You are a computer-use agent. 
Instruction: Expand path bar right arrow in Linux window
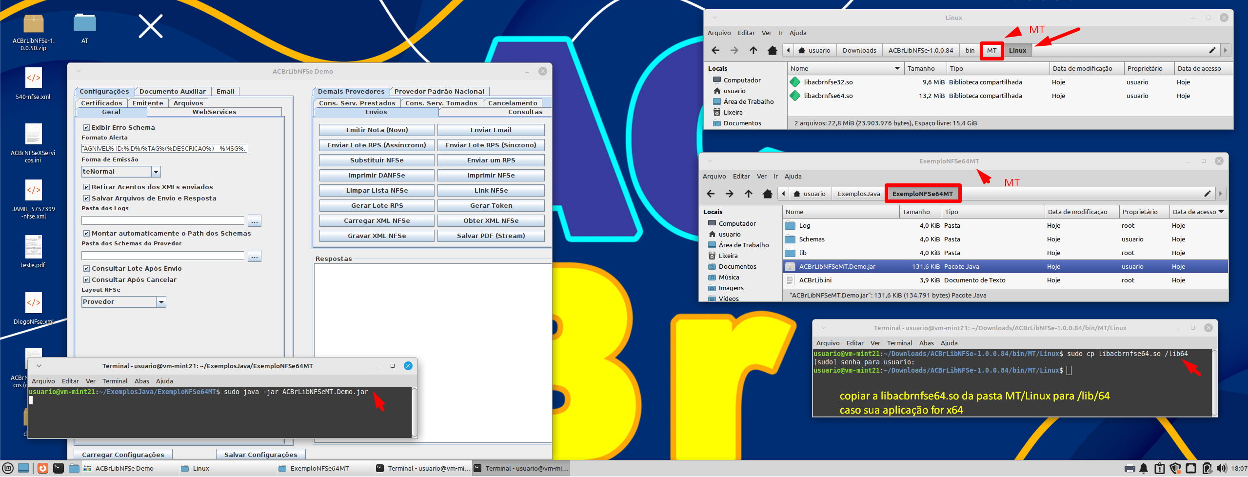(x=1225, y=50)
